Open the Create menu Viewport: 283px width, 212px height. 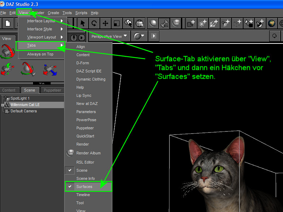[x=53, y=13]
